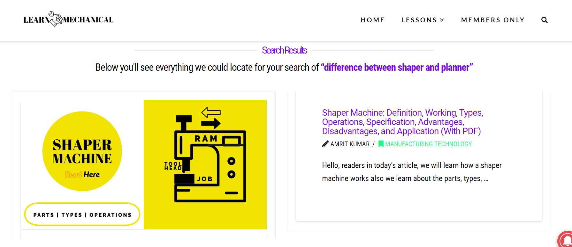The image size is (572, 247).
Task: Open the MEMBERS ONLY page
Action: coord(493,20)
